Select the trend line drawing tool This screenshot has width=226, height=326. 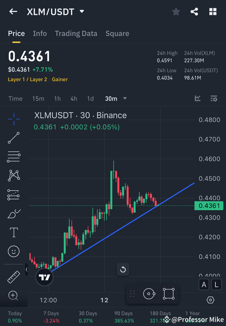14,138
